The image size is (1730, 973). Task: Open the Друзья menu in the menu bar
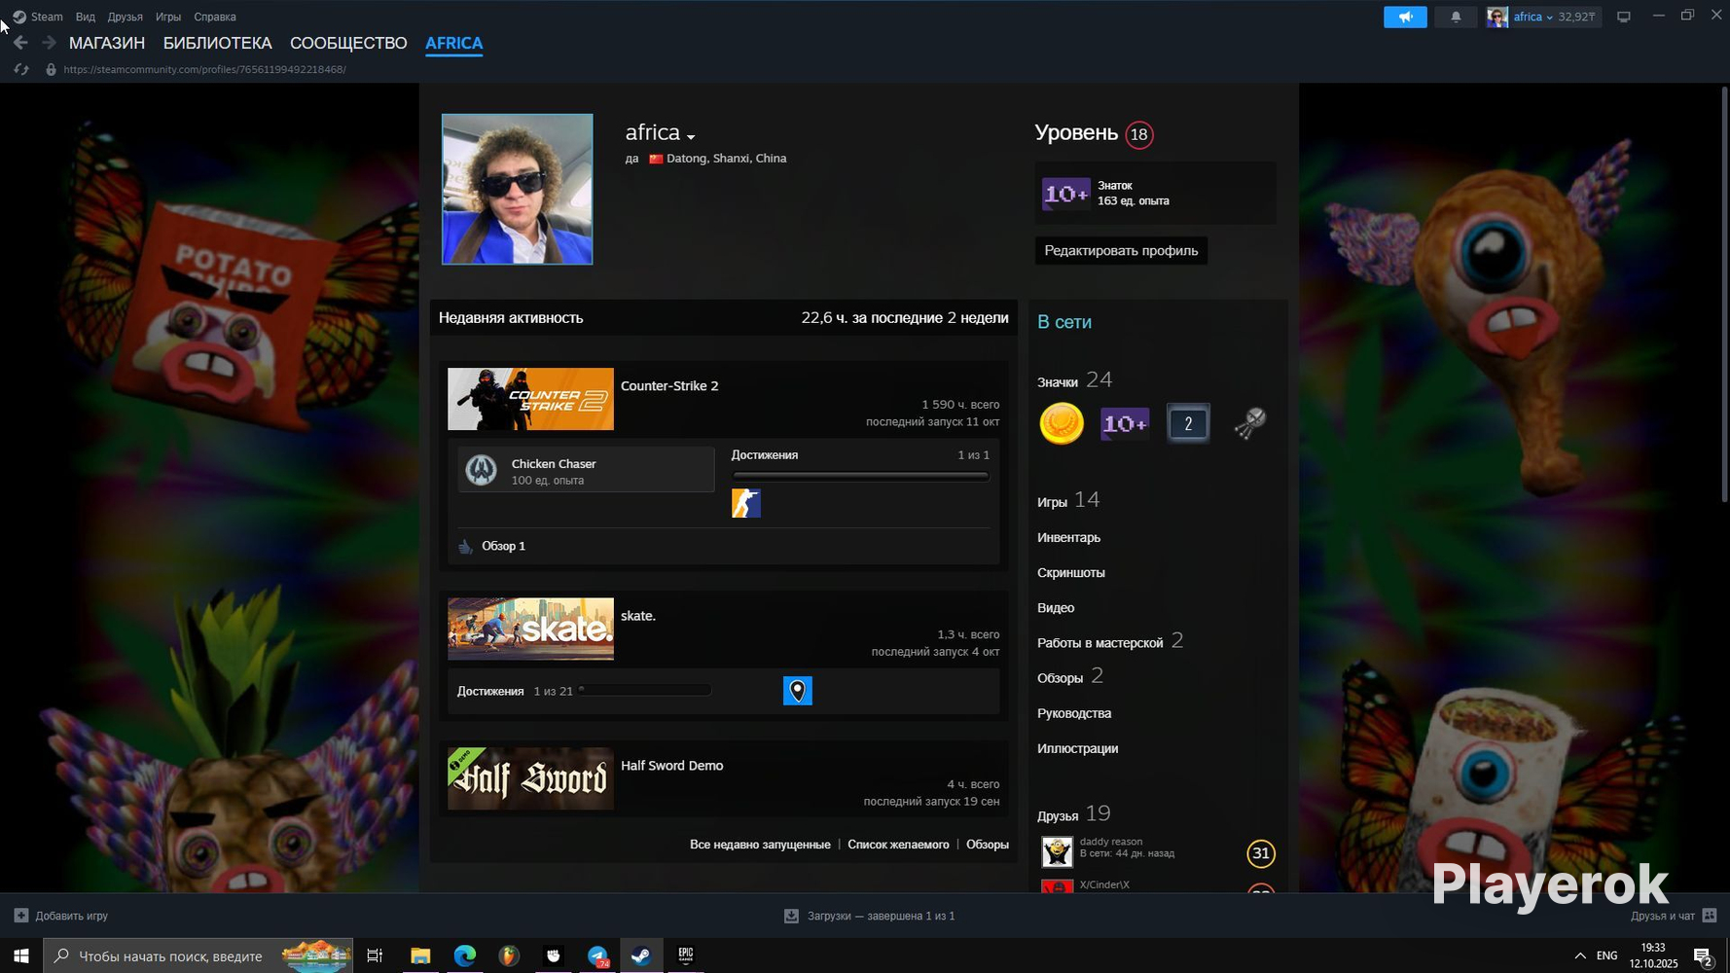tap(126, 17)
